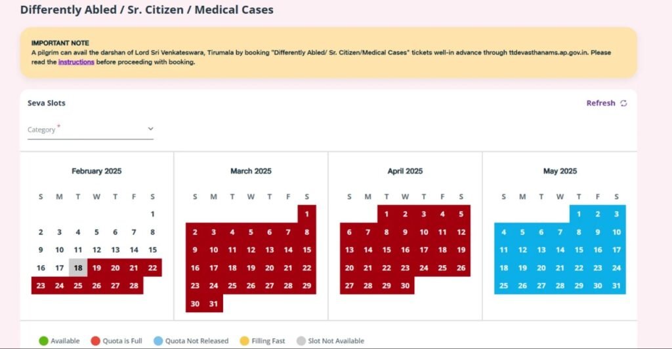Click the yellow Filling Fast legend dot
This screenshot has height=349, width=672.
point(244,341)
